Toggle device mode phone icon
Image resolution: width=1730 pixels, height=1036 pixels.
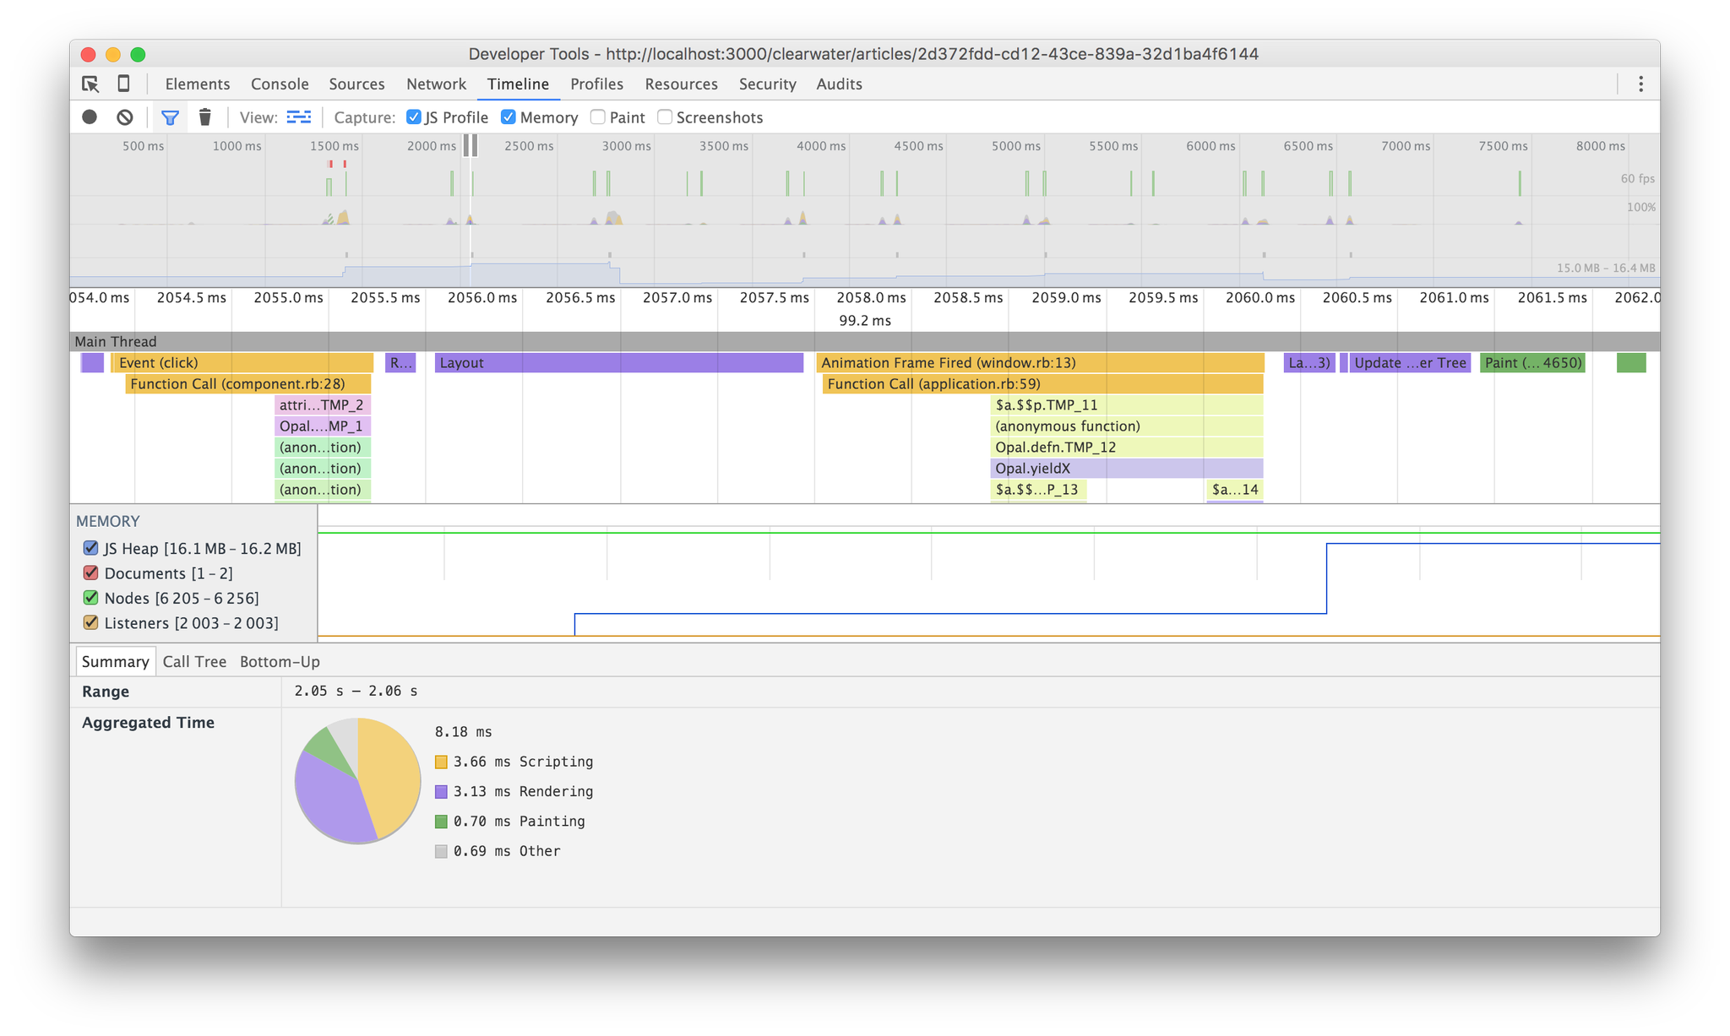pyautogui.click(x=123, y=84)
